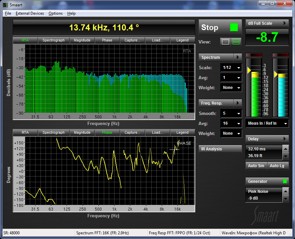
Task: Expand the Meas In / Ref In dropdown
Action: point(267,123)
